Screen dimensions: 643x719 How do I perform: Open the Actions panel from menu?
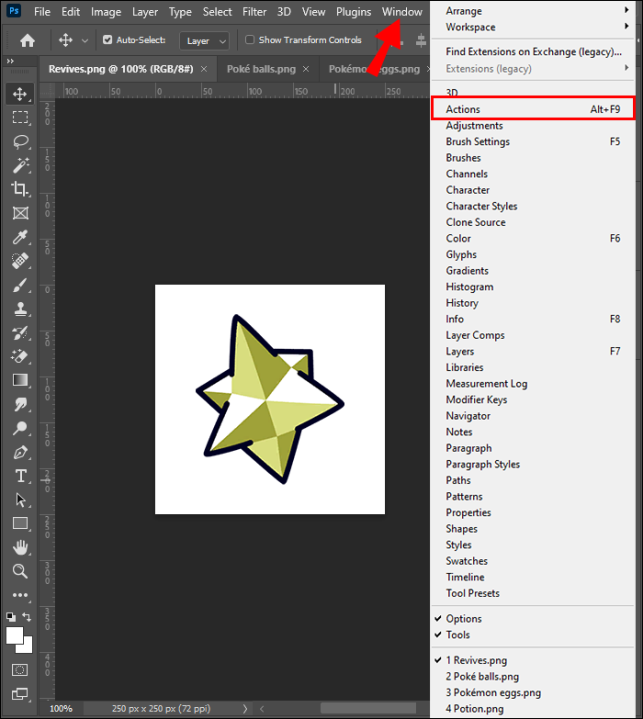coord(533,109)
